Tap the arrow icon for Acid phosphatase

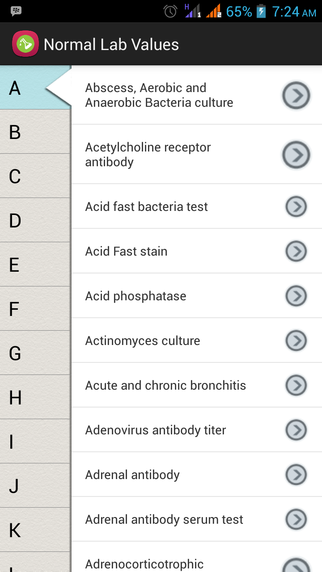click(x=296, y=296)
